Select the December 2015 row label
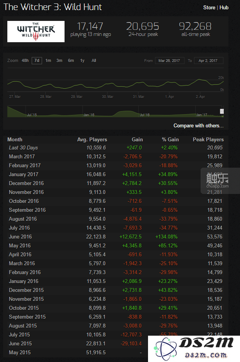Screen dimensions: 240x362 coord(26,290)
